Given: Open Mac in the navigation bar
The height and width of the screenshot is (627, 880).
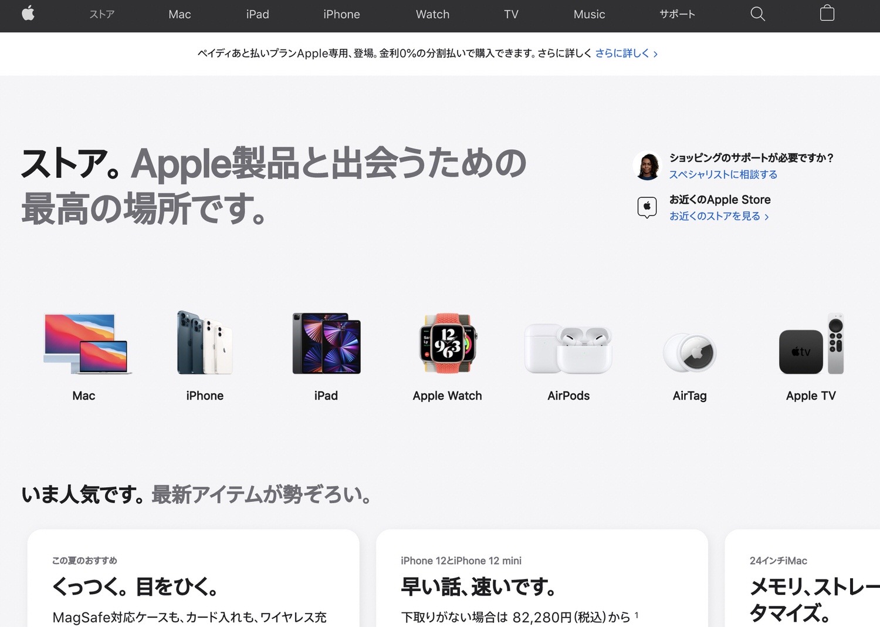Looking at the screenshot, I should 180,14.
